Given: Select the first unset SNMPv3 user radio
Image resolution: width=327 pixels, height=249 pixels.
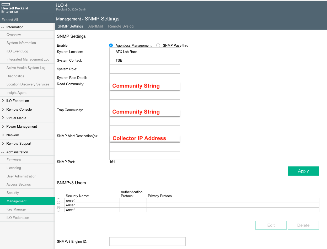Looking at the screenshot, I should click(x=59, y=200).
